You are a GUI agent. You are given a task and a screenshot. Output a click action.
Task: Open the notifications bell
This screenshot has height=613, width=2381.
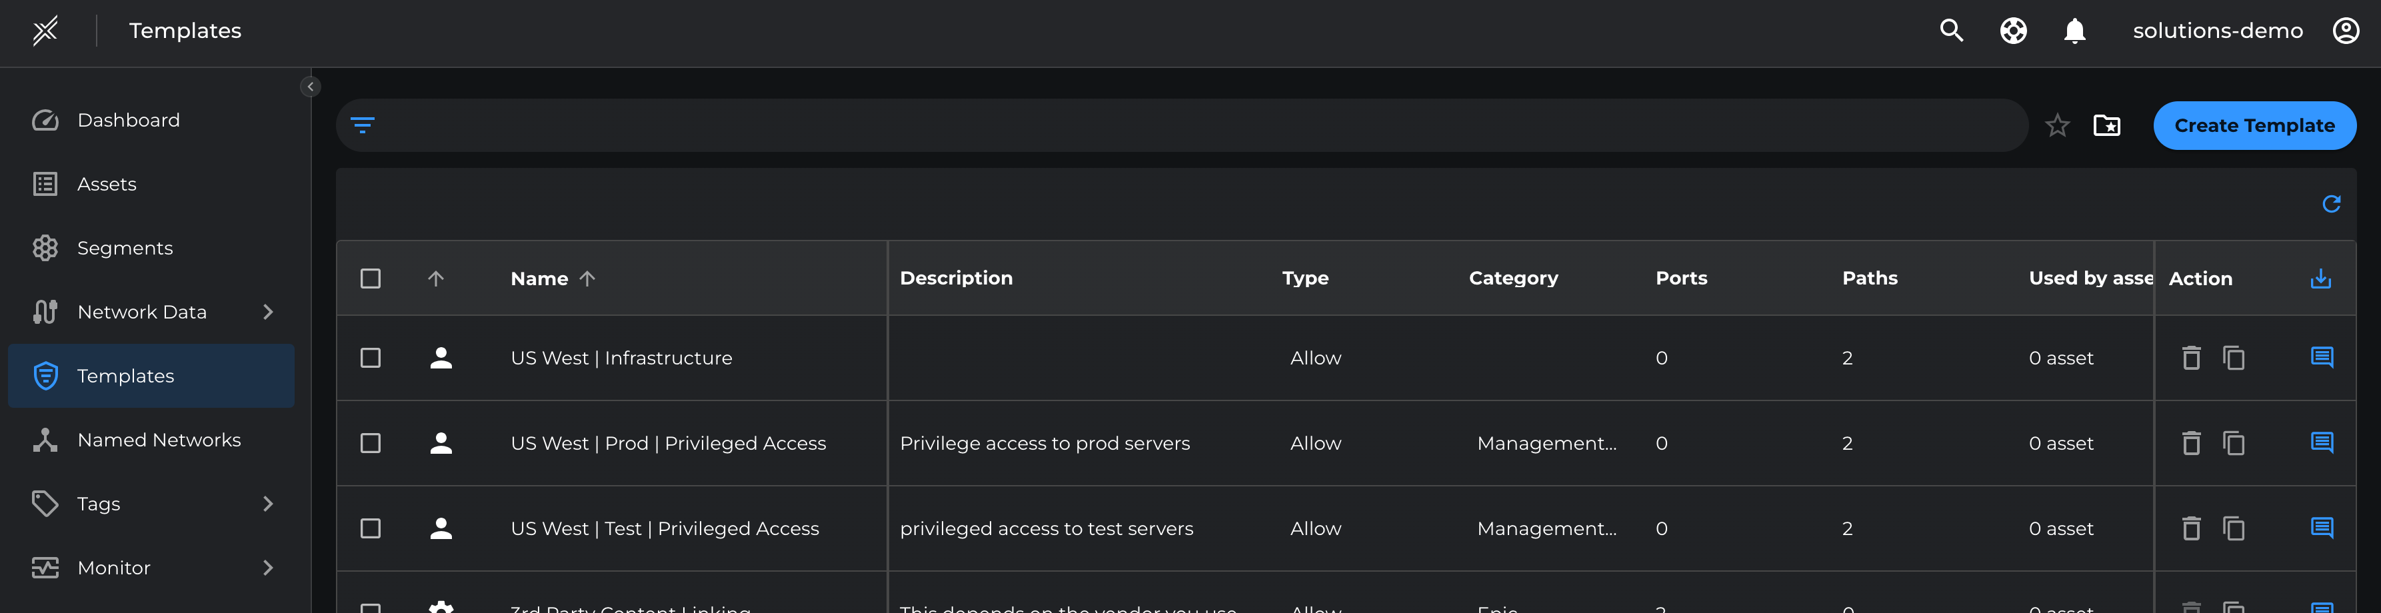pyautogui.click(x=2074, y=31)
